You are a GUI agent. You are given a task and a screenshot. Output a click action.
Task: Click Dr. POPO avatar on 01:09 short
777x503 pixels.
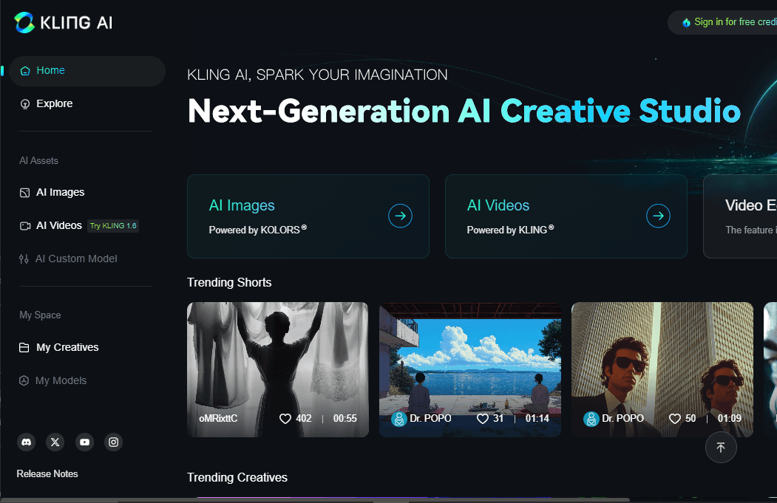click(591, 419)
